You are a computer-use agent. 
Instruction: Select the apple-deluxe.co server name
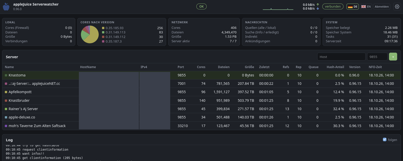coord(22,117)
